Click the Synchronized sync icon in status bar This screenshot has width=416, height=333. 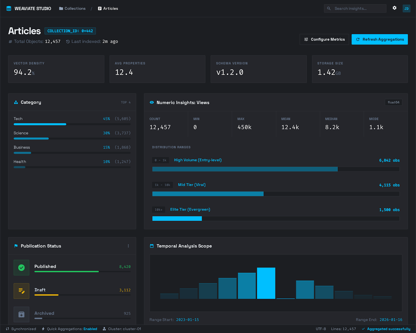(8, 329)
